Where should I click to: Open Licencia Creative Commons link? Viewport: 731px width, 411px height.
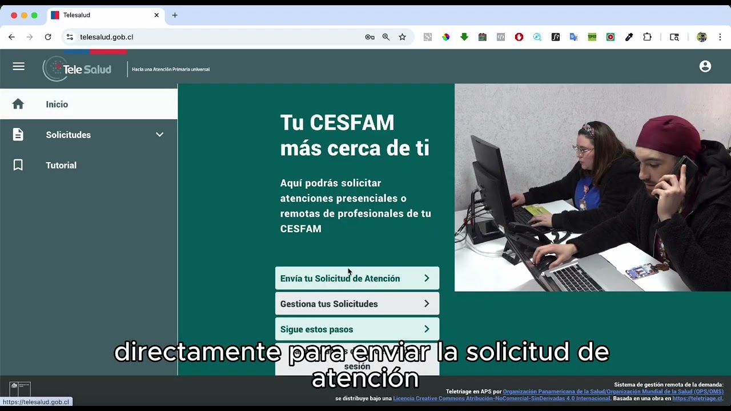tap(501, 398)
